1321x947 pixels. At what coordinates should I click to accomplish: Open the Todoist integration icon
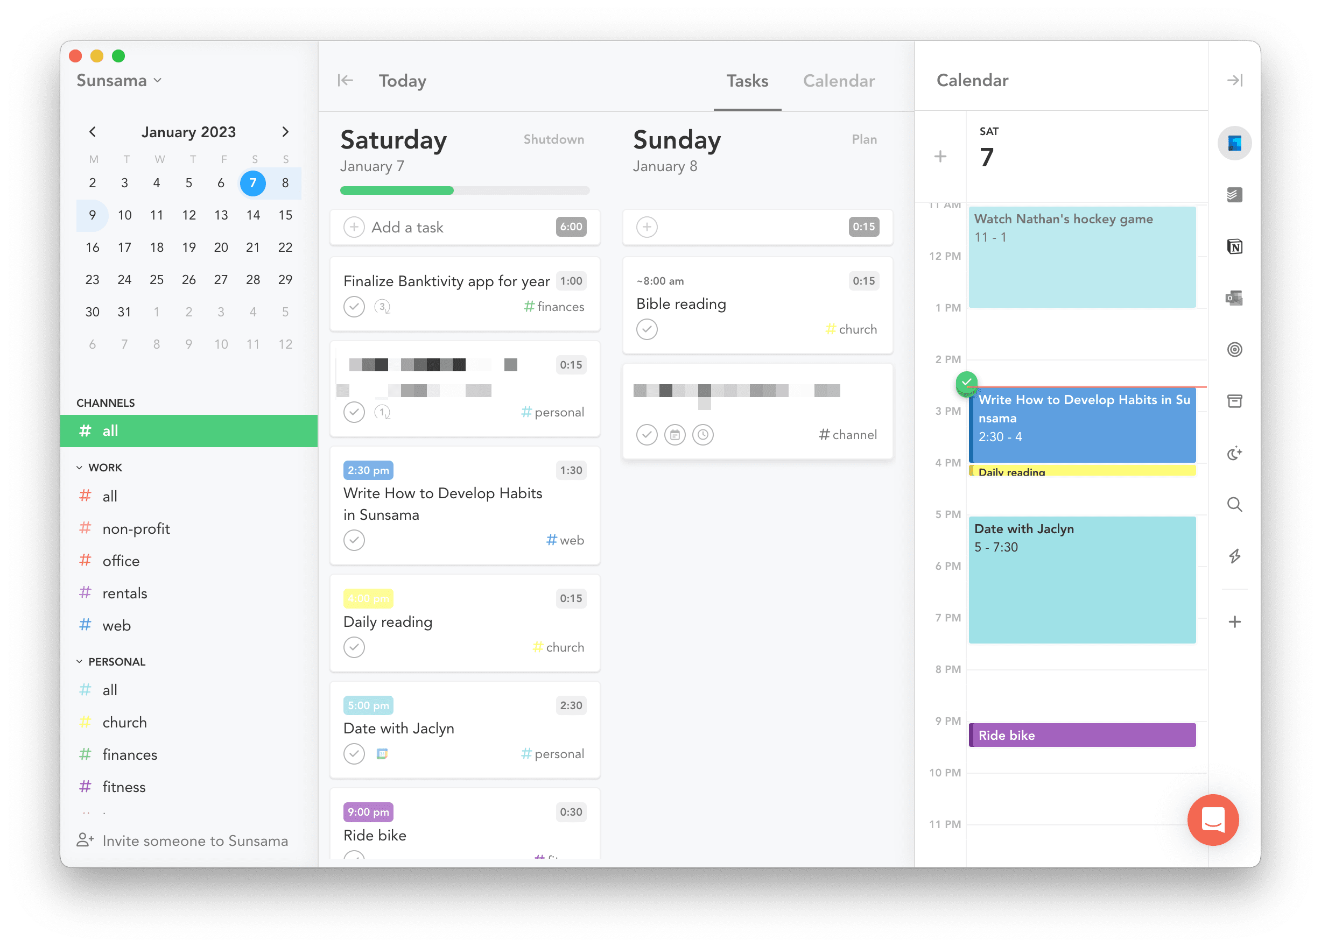coord(1234,194)
